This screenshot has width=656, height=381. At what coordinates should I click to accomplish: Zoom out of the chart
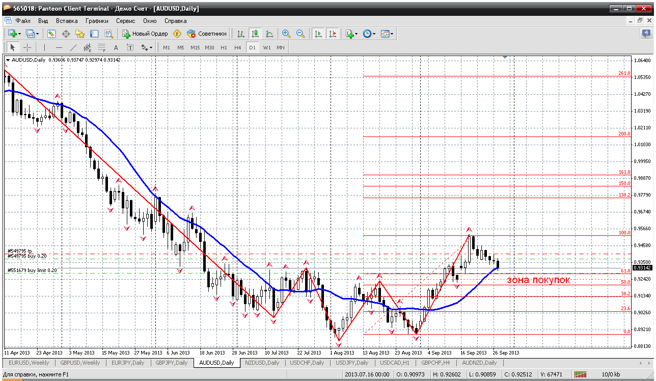point(300,34)
